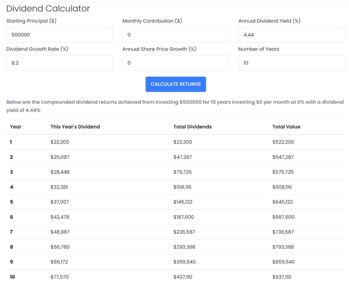Click the compounded dividend returns summary text
This screenshot has width=349, height=287.
coord(175,106)
